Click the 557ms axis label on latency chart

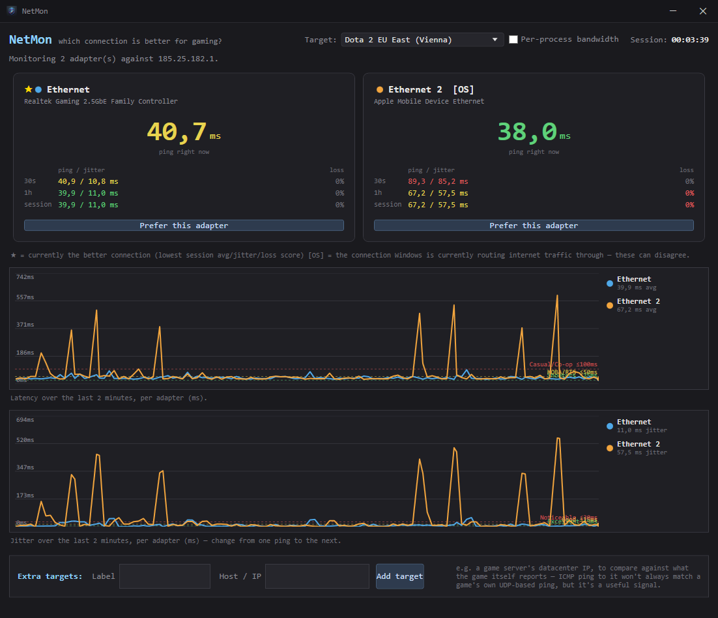pos(25,297)
